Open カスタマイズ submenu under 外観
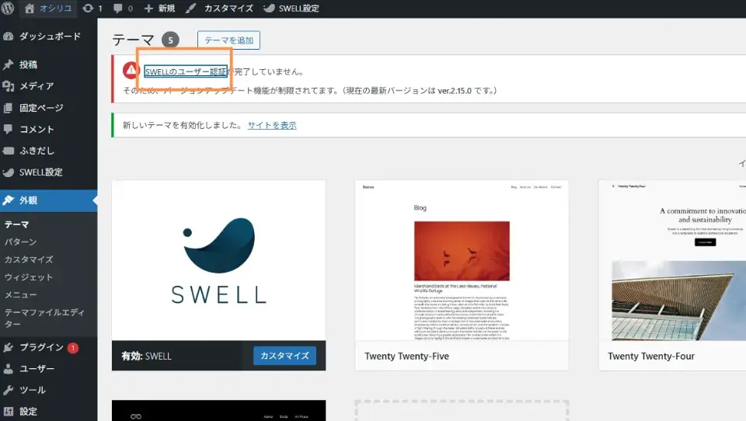The height and width of the screenshot is (421, 746). point(29,259)
